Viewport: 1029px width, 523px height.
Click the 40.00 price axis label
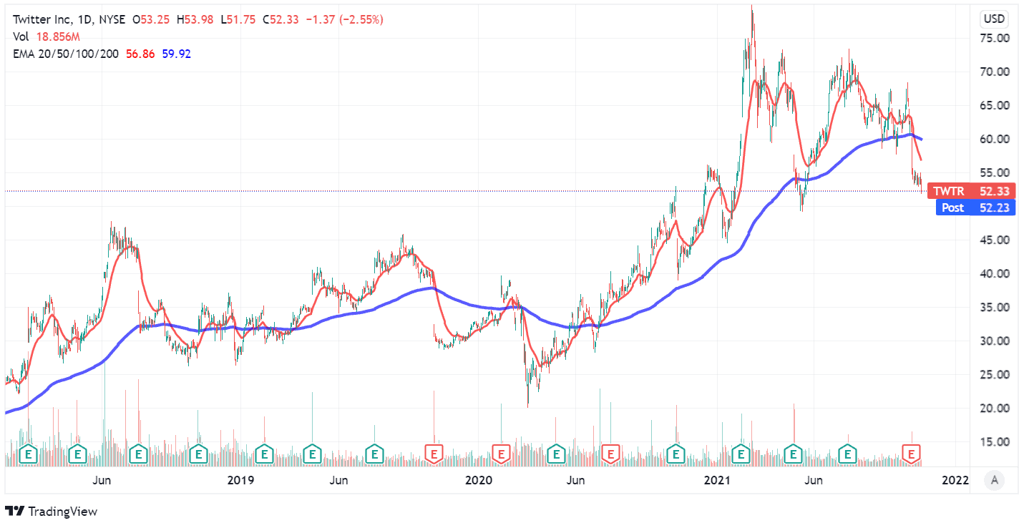tap(995, 273)
